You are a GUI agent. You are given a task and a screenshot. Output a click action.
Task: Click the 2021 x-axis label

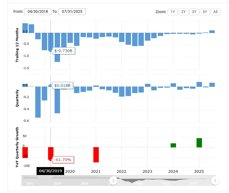96,171
